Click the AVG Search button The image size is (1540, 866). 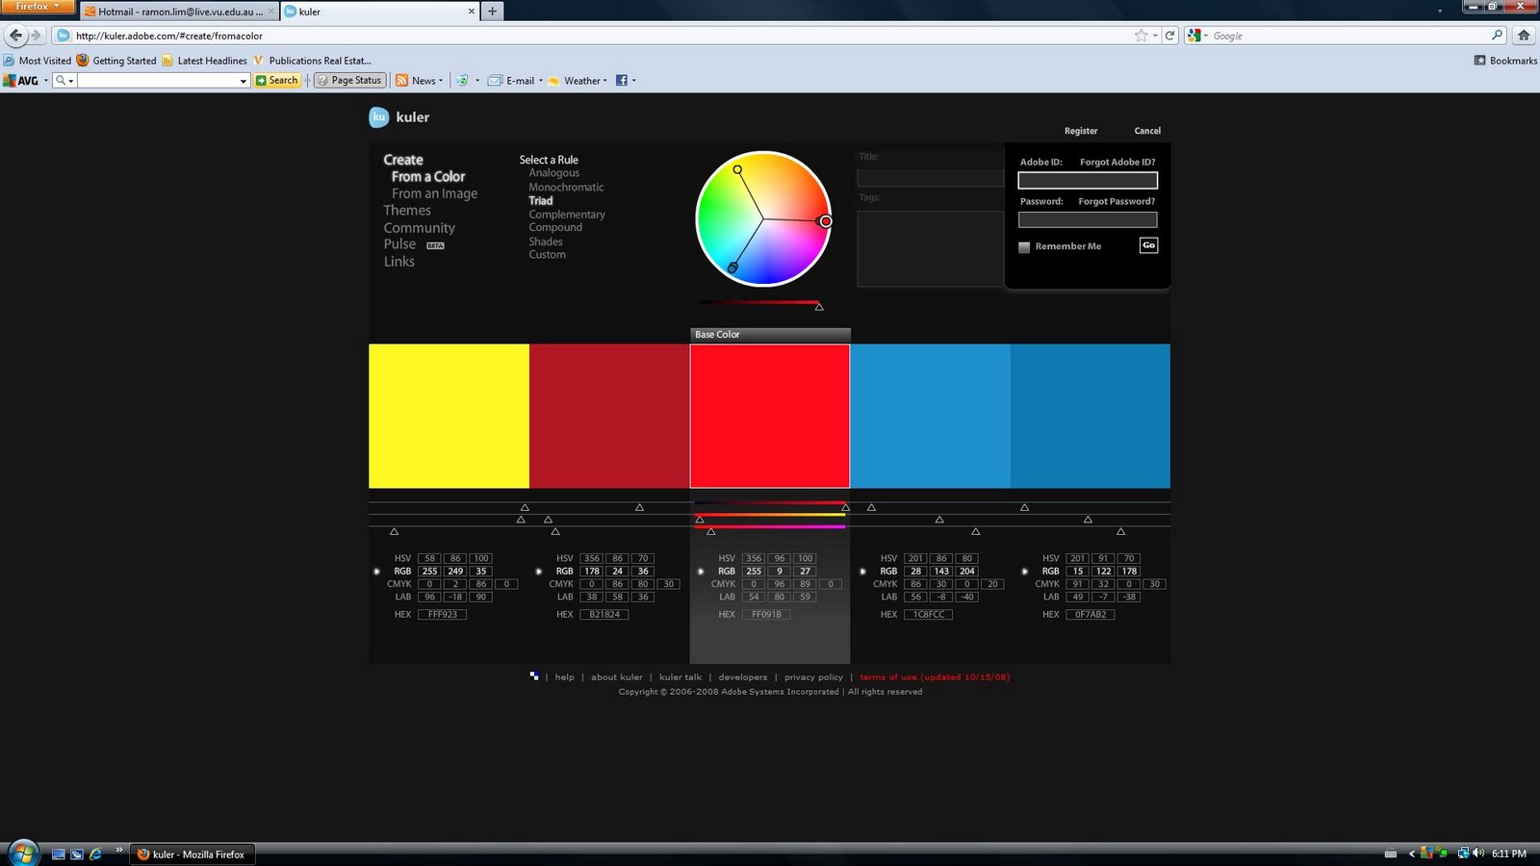(277, 81)
